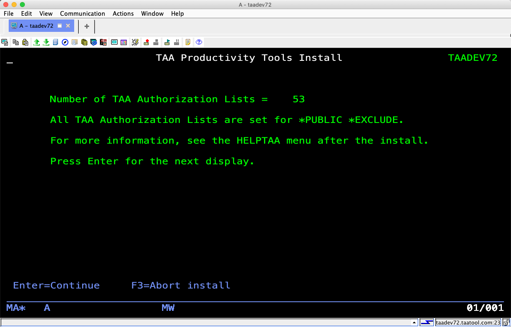Click the host address taadev72.taatool.com:23
The height and width of the screenshot is (327, 511).
[468, 322]
